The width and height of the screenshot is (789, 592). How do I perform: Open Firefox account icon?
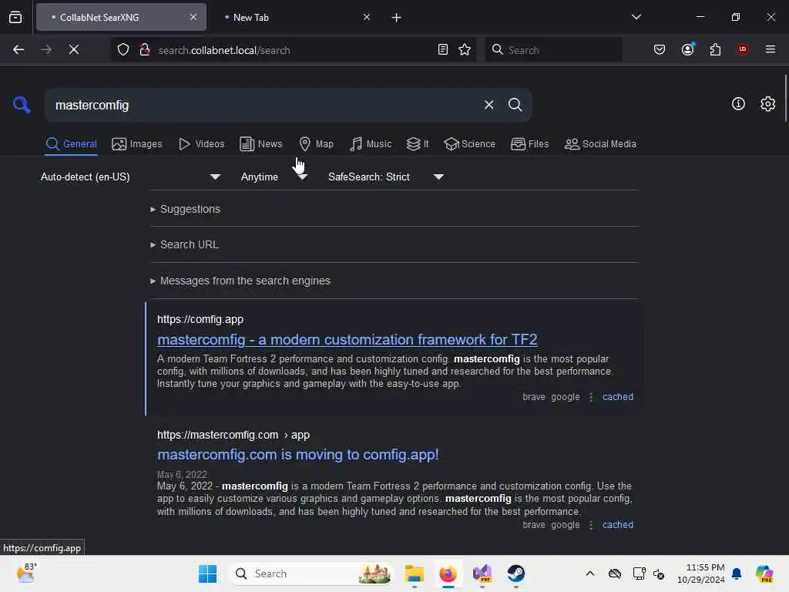688,49
